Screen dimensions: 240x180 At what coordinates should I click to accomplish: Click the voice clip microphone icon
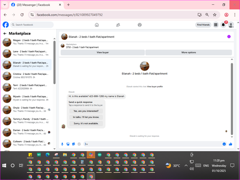point(62,144)
